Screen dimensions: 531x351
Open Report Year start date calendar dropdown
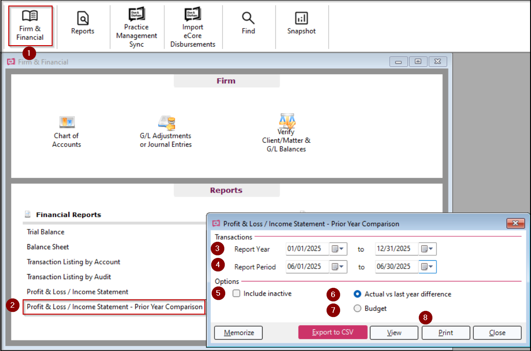338,249
